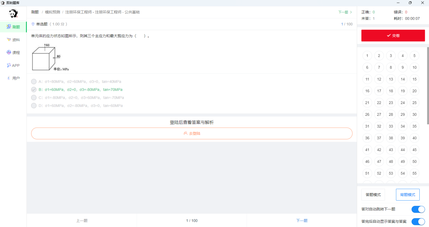Click the 去登陆 login button

click(x=192, y=133)
